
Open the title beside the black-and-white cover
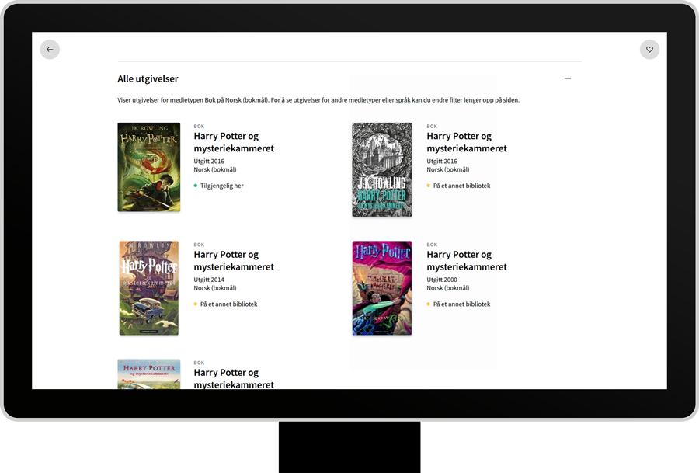click(466, 142)
